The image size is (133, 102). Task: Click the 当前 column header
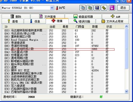pos(54,27)
